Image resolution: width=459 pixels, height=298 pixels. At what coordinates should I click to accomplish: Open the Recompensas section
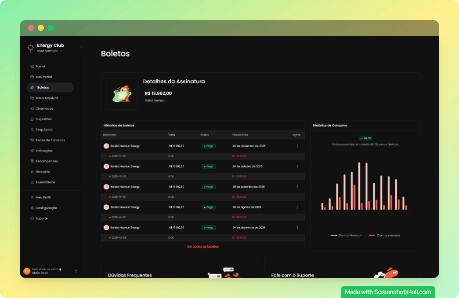[x=46, y=161]
